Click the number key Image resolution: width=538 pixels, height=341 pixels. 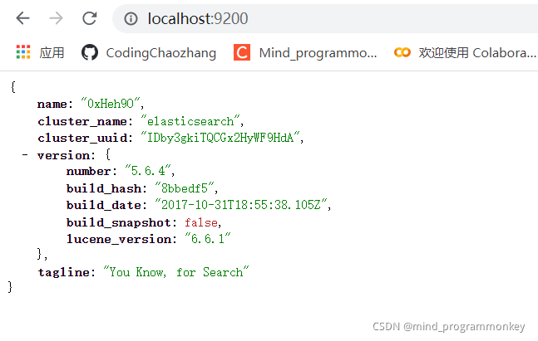pyautogui.click(x=88, y=171)
